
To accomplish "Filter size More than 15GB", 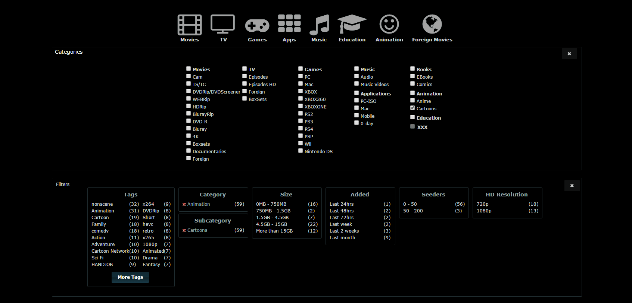I will [x=274, y=231].
